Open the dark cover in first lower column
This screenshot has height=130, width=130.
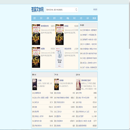(35, 84)
